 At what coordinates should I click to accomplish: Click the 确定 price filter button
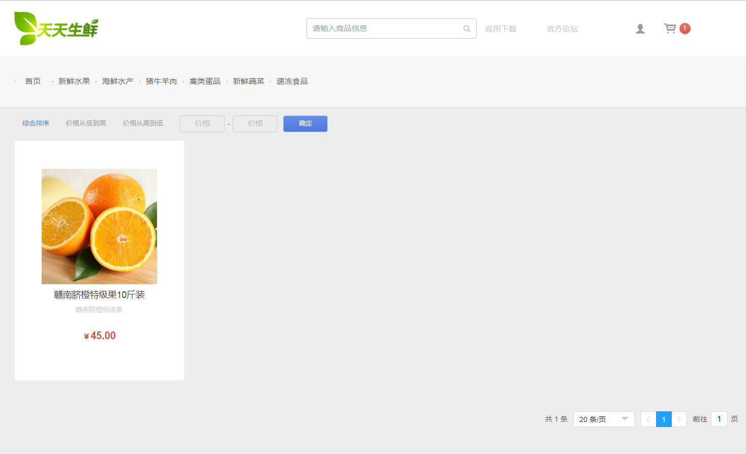[305, 124]
